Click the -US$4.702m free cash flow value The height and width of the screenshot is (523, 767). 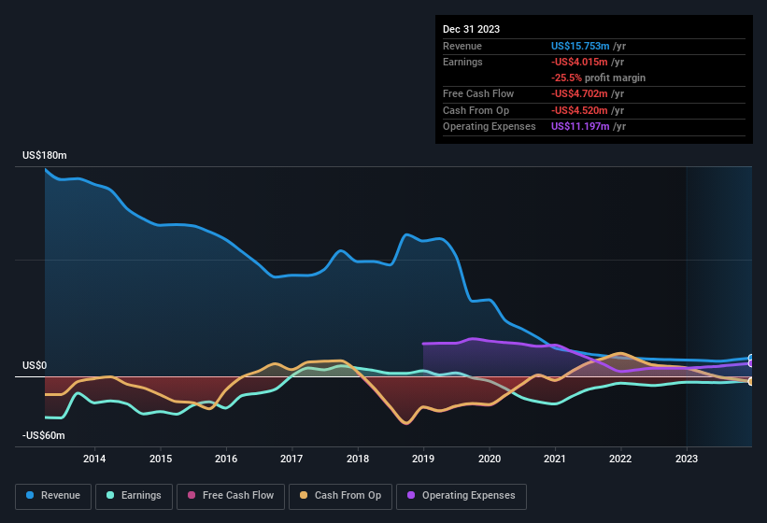[x=579, y=93]
